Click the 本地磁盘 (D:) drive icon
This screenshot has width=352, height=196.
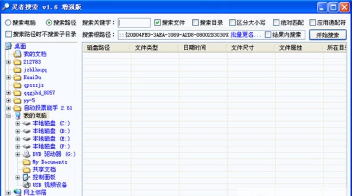pyautogui.click(x=27, y=131)
